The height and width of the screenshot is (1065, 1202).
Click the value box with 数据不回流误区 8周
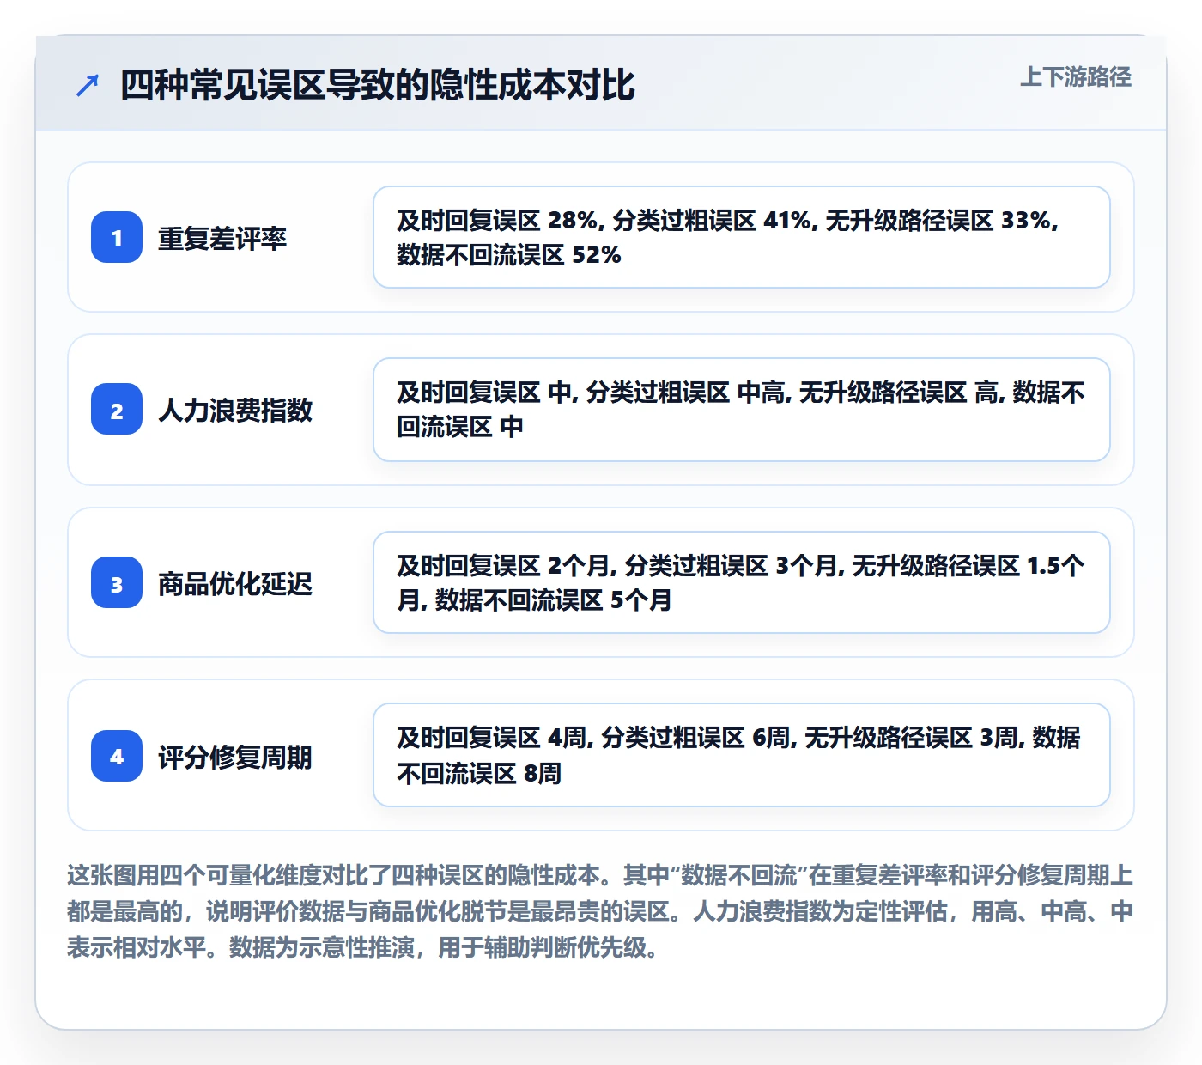click(742, 755)
